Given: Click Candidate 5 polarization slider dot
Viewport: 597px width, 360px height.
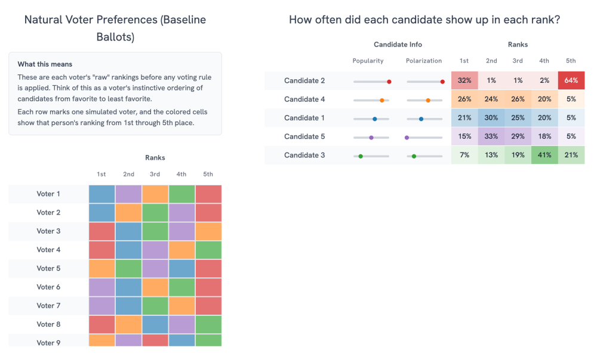Looking at the screenshot, I should pos(407,138).
